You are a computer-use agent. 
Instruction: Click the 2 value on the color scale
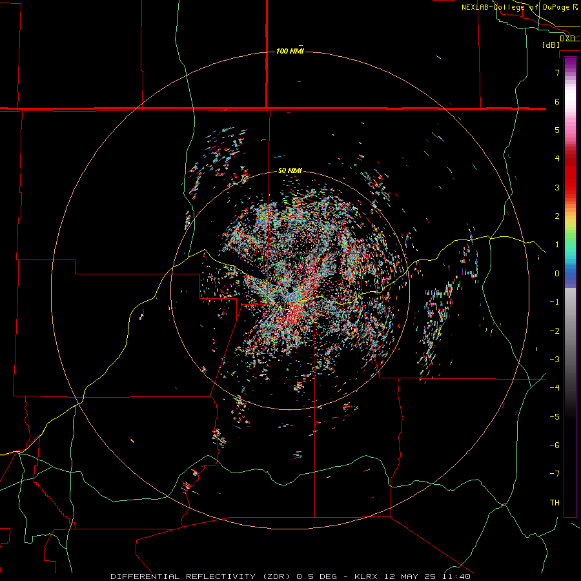pyautogui.click(x=557, y=216)
